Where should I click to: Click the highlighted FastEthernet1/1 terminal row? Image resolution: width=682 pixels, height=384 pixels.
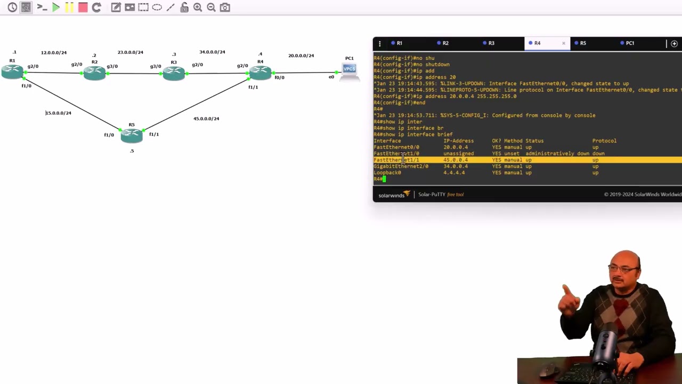point(527,160)
